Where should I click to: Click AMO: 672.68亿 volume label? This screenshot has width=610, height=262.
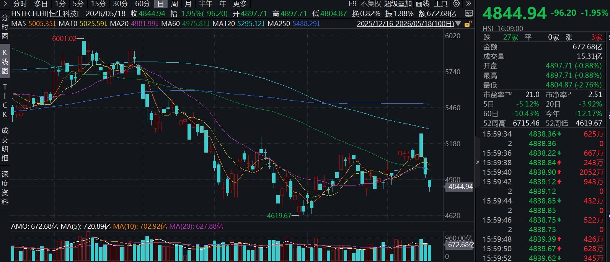click(34, 226)
